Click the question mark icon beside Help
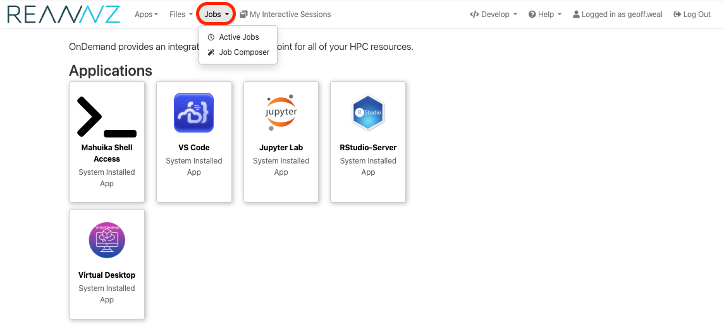 click(x=532, y=15)
